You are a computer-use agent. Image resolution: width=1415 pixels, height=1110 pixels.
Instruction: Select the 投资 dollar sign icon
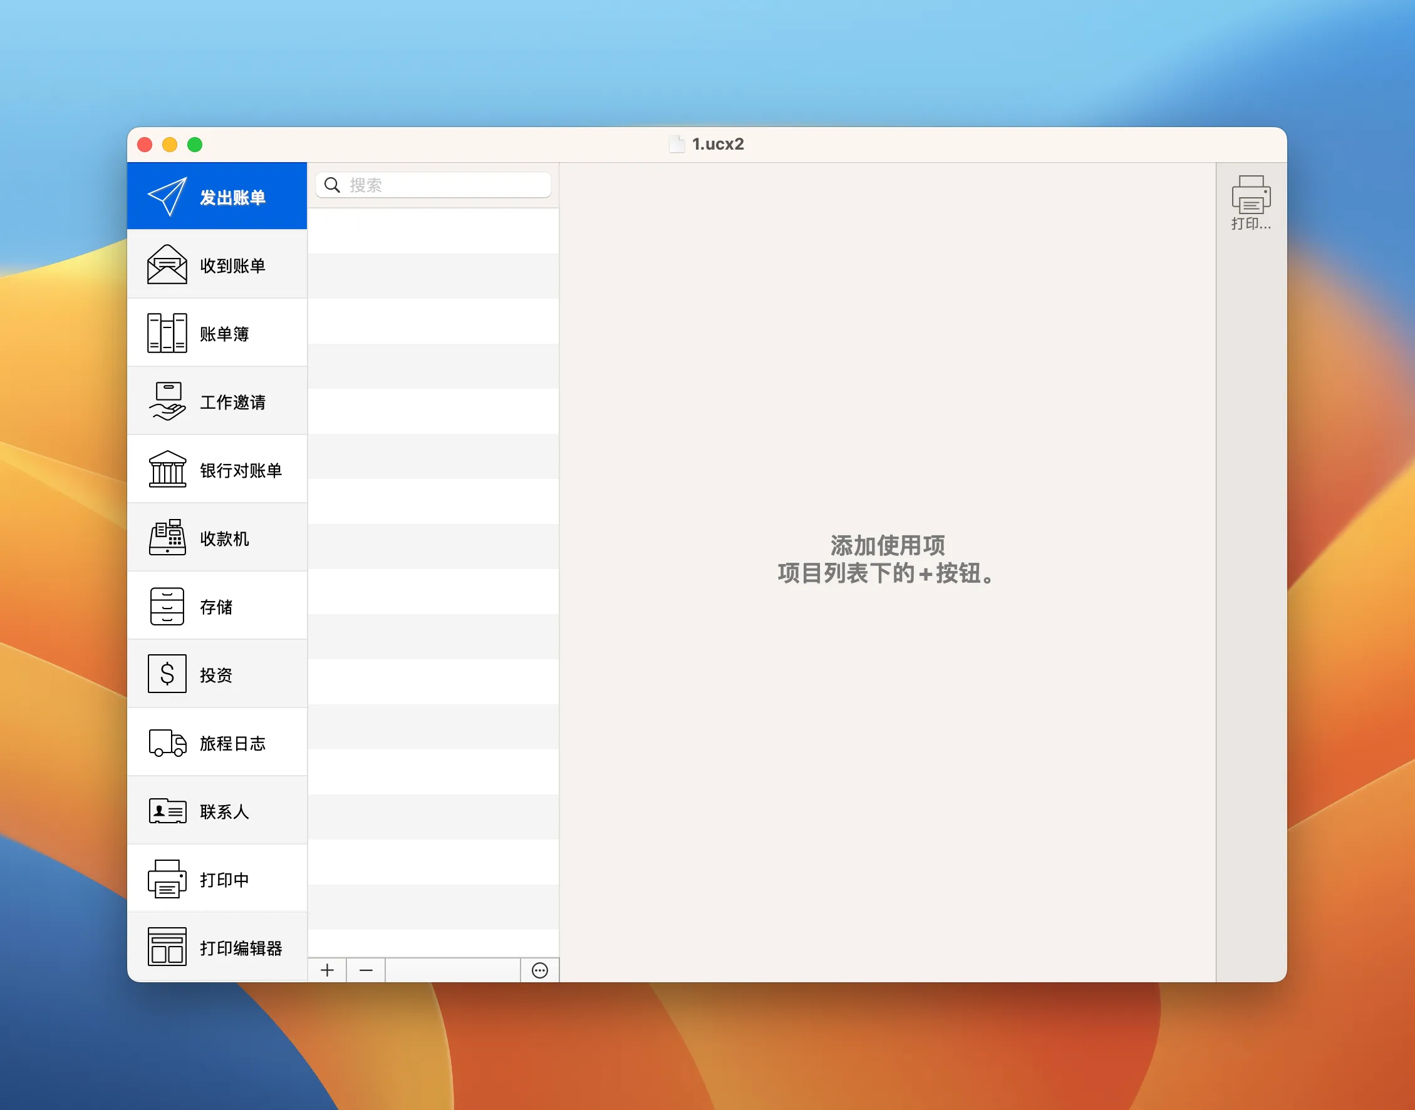point(167,674)
